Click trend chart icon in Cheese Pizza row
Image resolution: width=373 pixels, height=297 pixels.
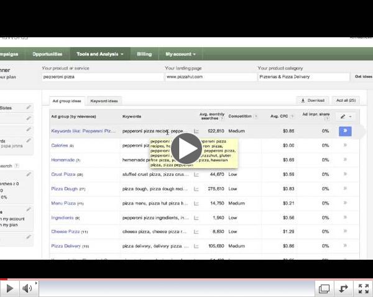pos(196,232)
